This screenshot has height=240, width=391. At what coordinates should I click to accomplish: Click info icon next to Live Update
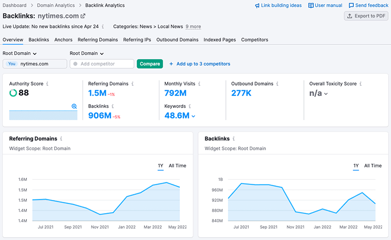tap(103, 26)
